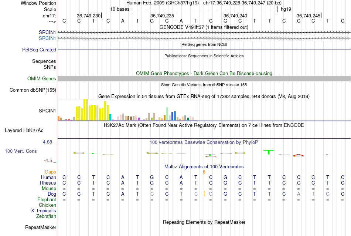
Task: Click Publications: Sequences in Scientific Articles title
Action: click(204, 56)
